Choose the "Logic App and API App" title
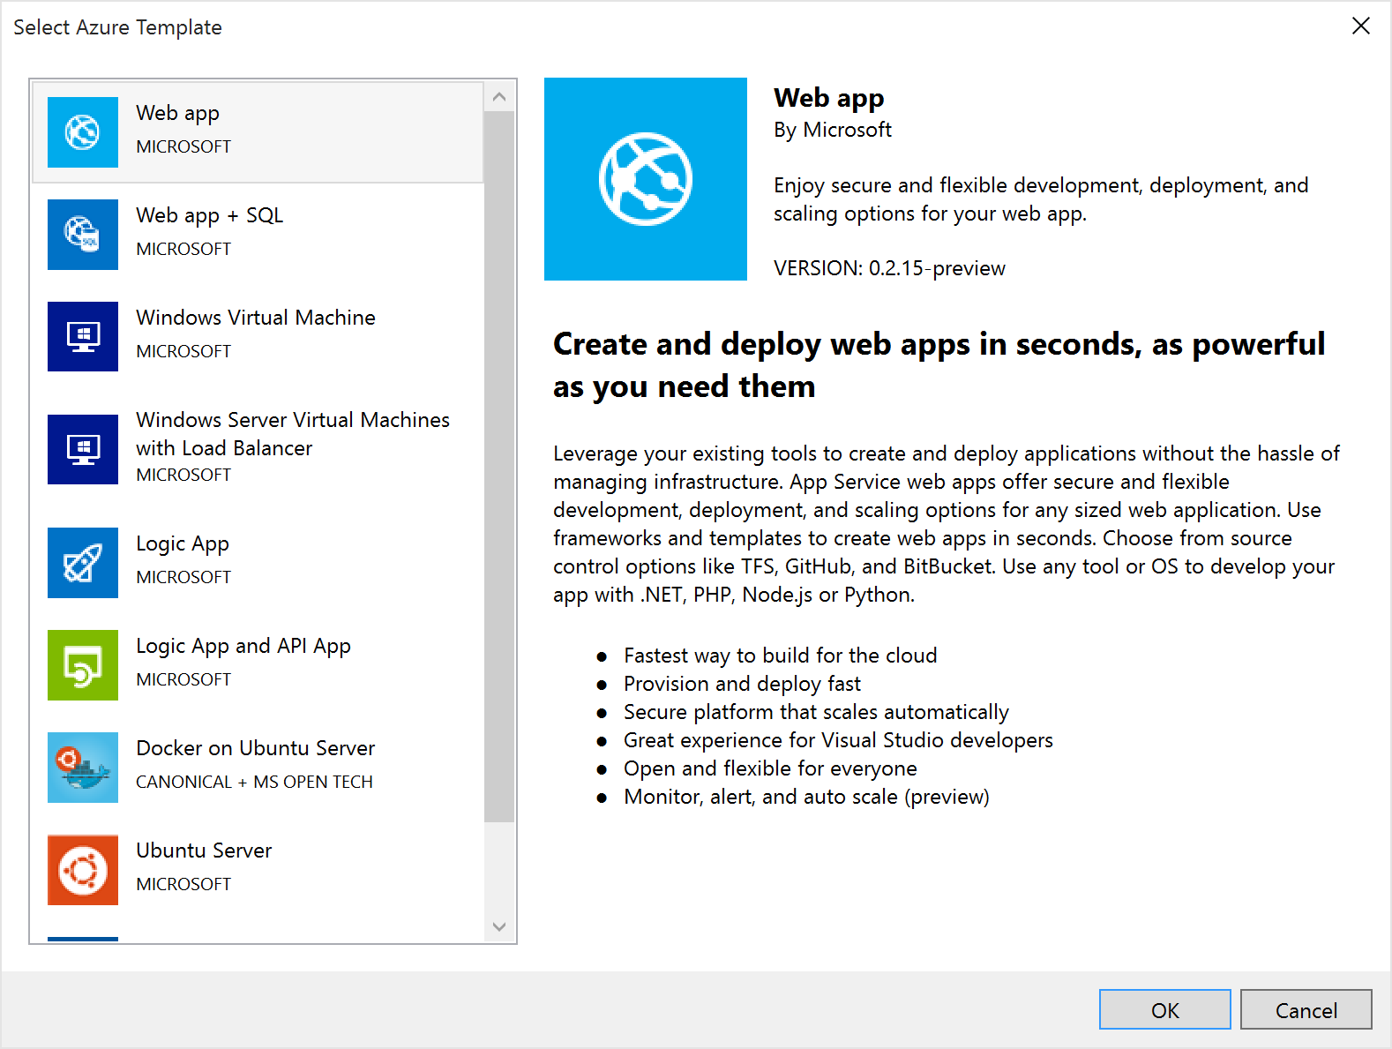The width and height of the screenshot is (1392, 1049). click(x=243, y=647)
